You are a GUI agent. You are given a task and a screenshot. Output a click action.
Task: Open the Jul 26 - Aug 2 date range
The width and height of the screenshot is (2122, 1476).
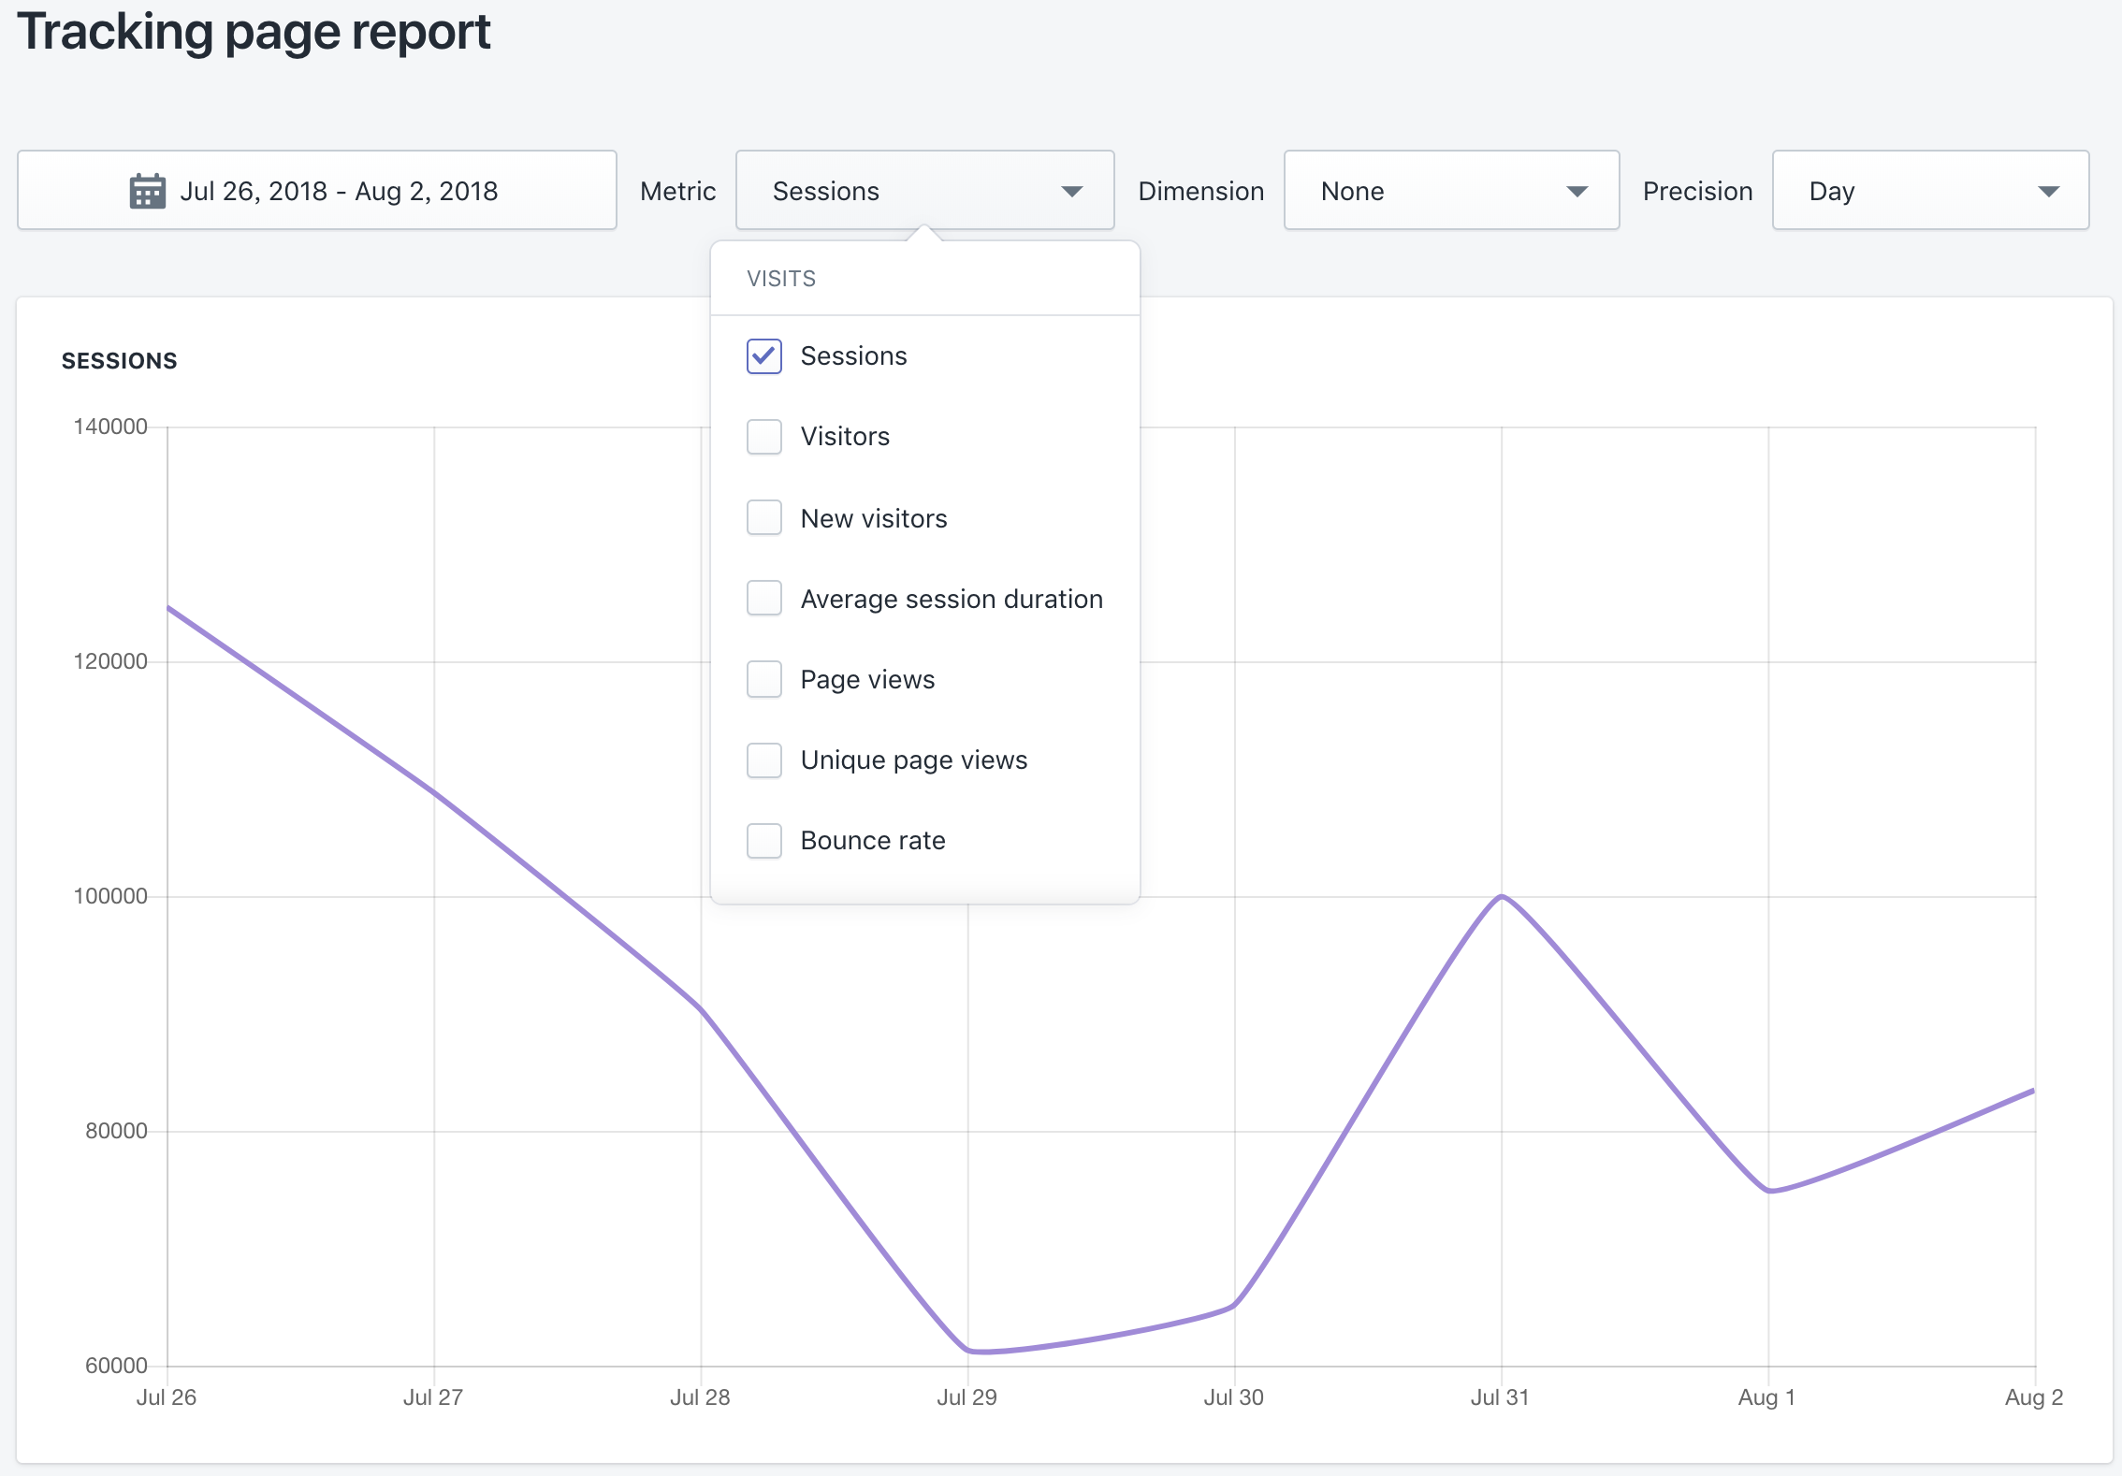337,191
